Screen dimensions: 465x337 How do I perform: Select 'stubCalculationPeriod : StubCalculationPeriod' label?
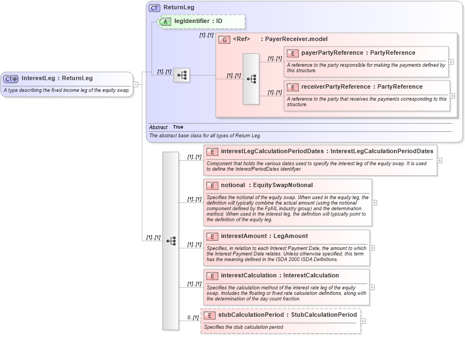287,315
